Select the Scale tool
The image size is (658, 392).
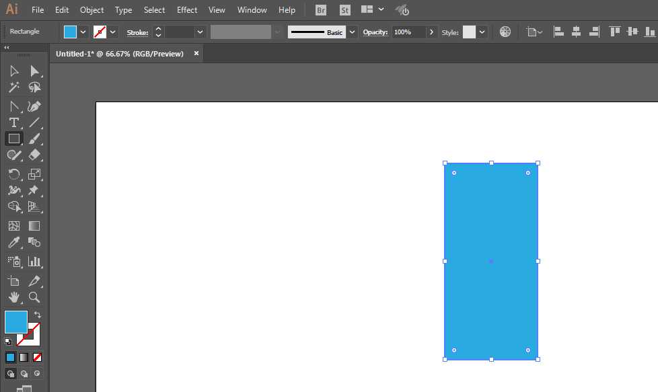(x=34, y=174)
